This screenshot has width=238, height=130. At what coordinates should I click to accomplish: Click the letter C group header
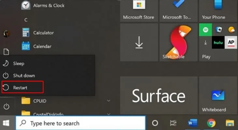tap(26, 20)
